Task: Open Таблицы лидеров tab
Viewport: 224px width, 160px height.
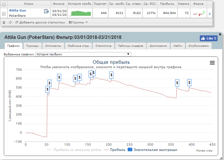Action: tap(131, 46)
